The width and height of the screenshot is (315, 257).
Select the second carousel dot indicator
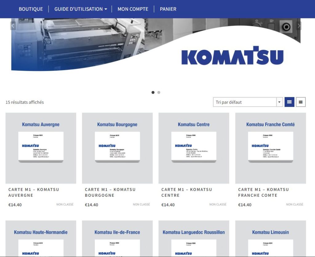[x=159, y=93]
